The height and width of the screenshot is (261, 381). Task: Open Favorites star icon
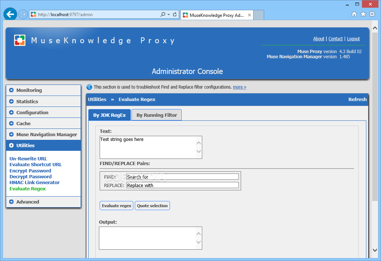363,14
